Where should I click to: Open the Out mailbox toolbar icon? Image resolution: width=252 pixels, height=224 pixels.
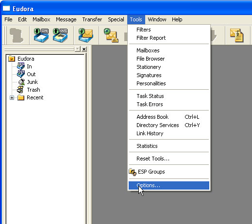coord(60,35)
